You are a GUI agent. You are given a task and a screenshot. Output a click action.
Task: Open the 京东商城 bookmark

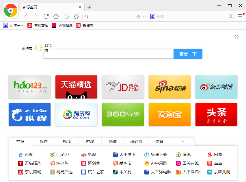(38, 25)
